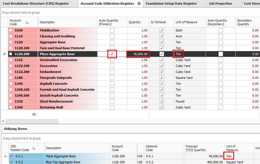
Task: Expand CBS position 4.3.2 row
Action: (11, 162)
